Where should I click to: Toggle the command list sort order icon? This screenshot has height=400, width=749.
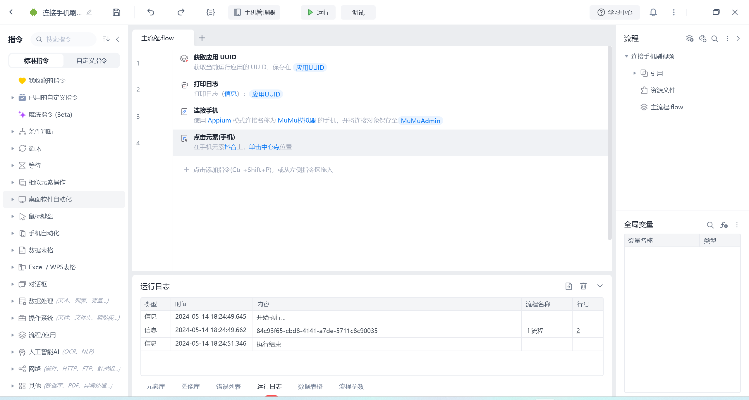(x=106, y=39)
